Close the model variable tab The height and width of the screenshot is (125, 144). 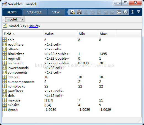(x=22, y=19)
